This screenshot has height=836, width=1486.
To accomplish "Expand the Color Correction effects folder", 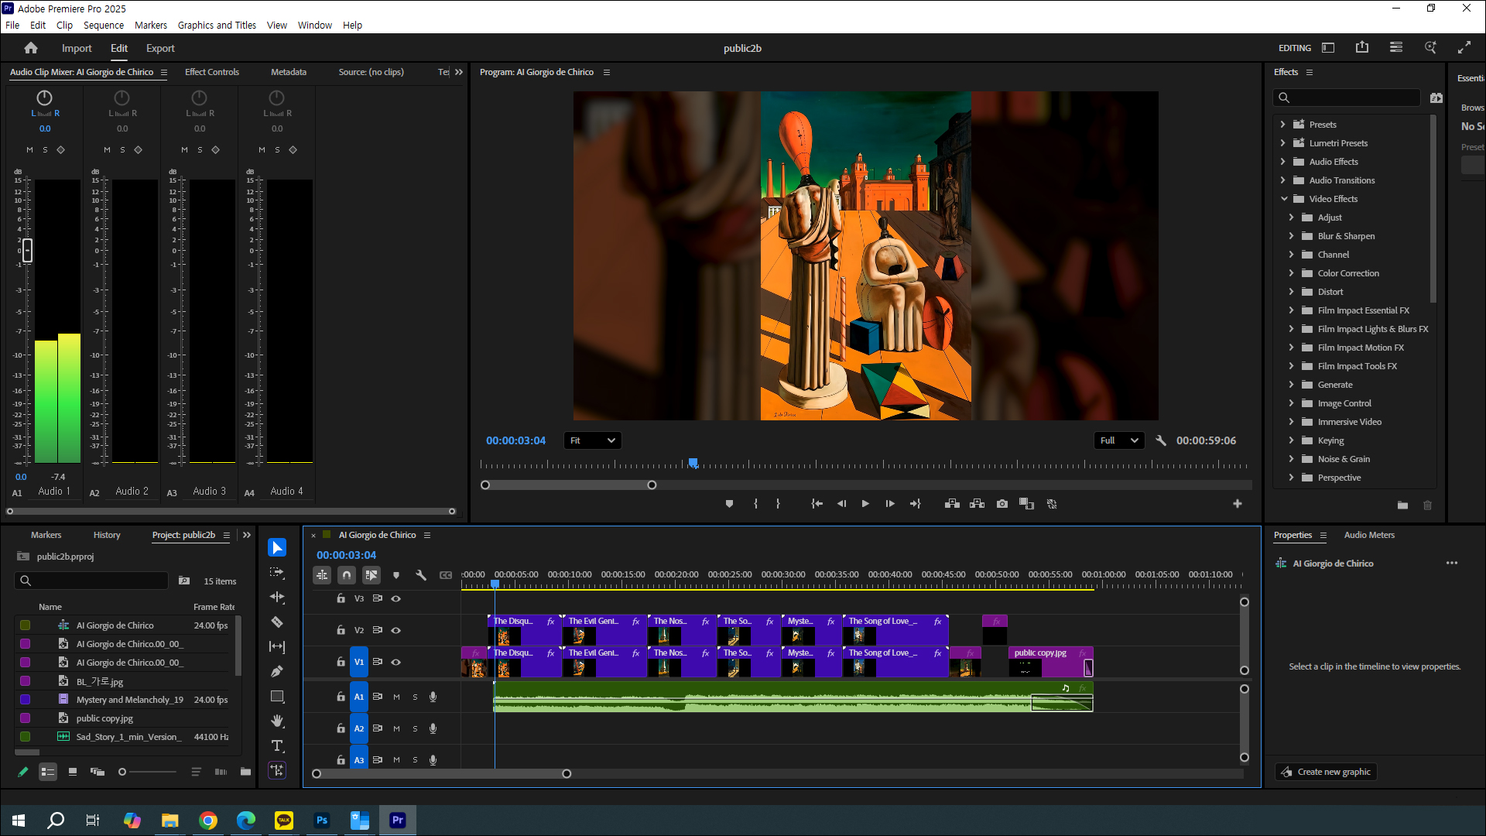I will 1291,273.
